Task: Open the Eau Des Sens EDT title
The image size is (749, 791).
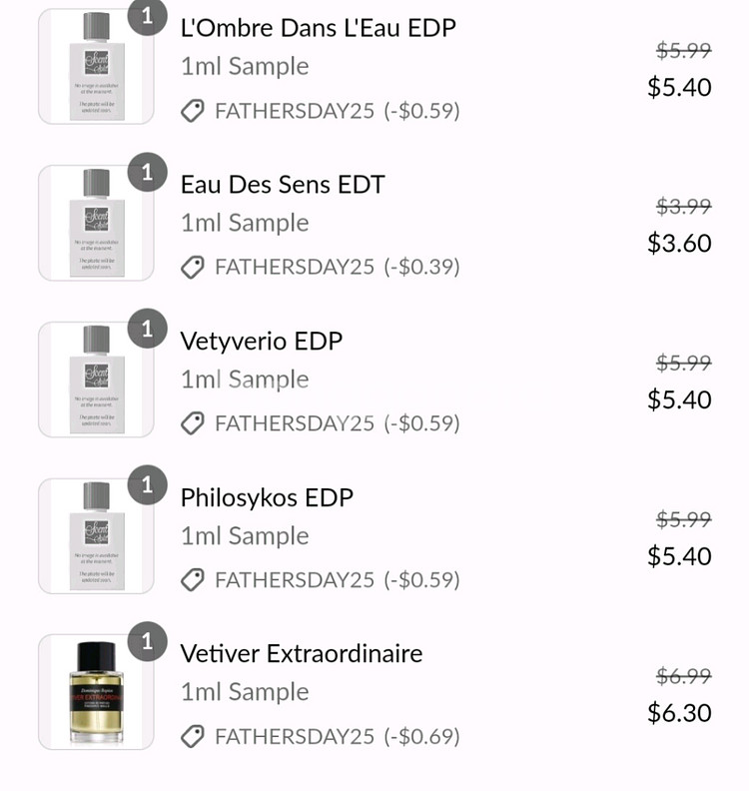Action: pos(283,184)
